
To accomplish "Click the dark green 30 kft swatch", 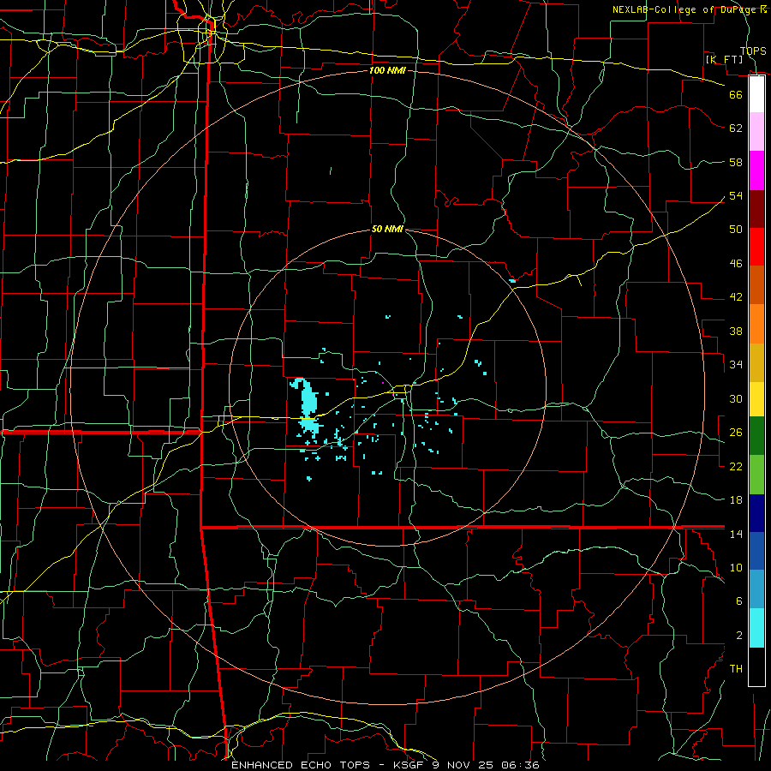I will pyautogui.click(x=756, y=436).
